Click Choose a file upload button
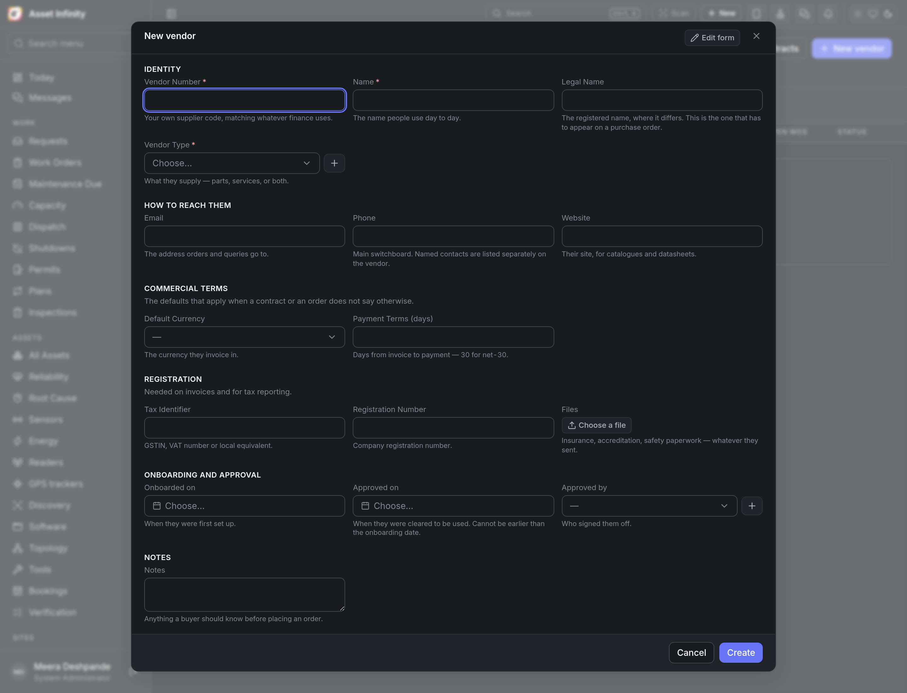The height and width of the screenshot is (693, 907). pos(596,425)
